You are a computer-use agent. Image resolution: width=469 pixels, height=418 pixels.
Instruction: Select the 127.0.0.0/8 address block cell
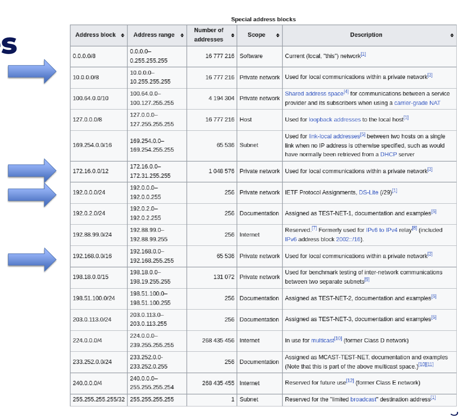[x=99, y=120]
